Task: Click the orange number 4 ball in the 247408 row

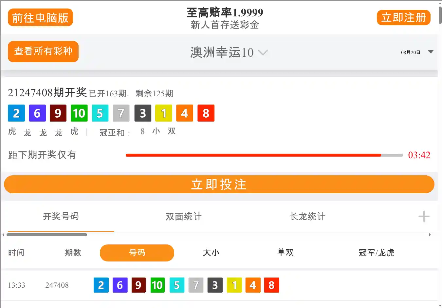Action: pyautogui.click(x=253, y=285)
